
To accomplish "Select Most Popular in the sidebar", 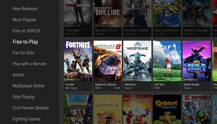I will [24, 20].
